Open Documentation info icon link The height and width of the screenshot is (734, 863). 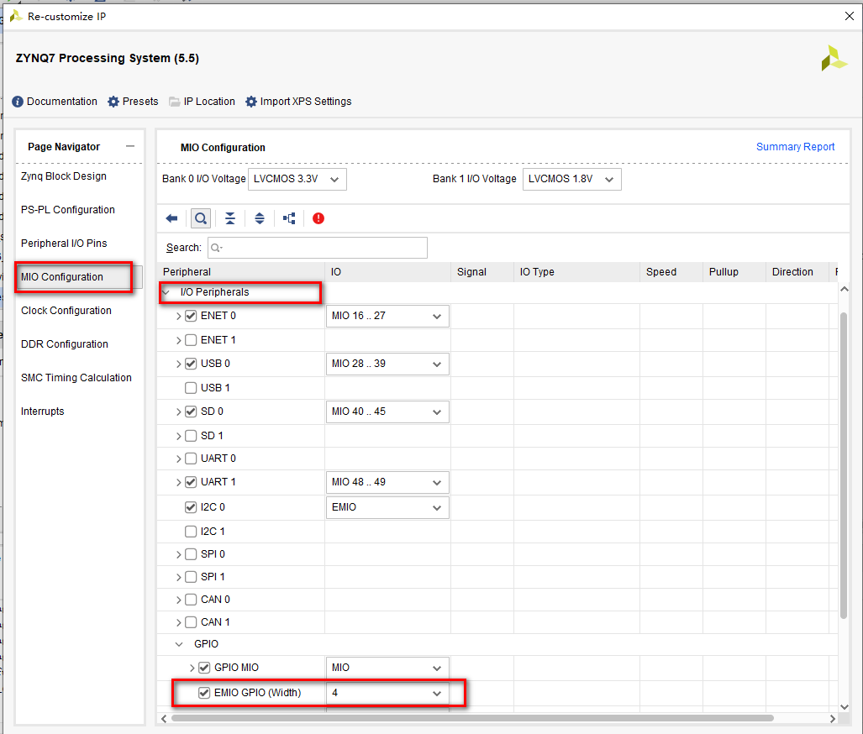[55, 102]
